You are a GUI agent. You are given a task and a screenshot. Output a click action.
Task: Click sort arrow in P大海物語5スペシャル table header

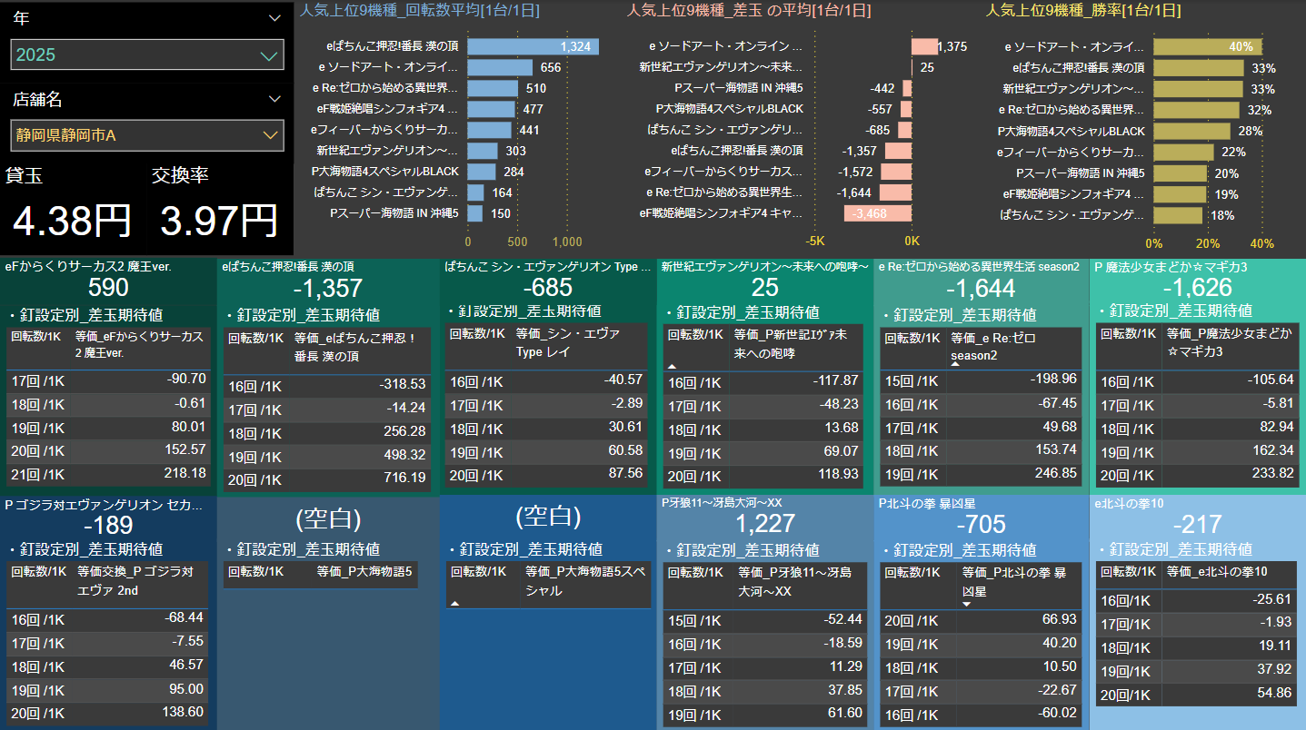click(x=454, y=603)
